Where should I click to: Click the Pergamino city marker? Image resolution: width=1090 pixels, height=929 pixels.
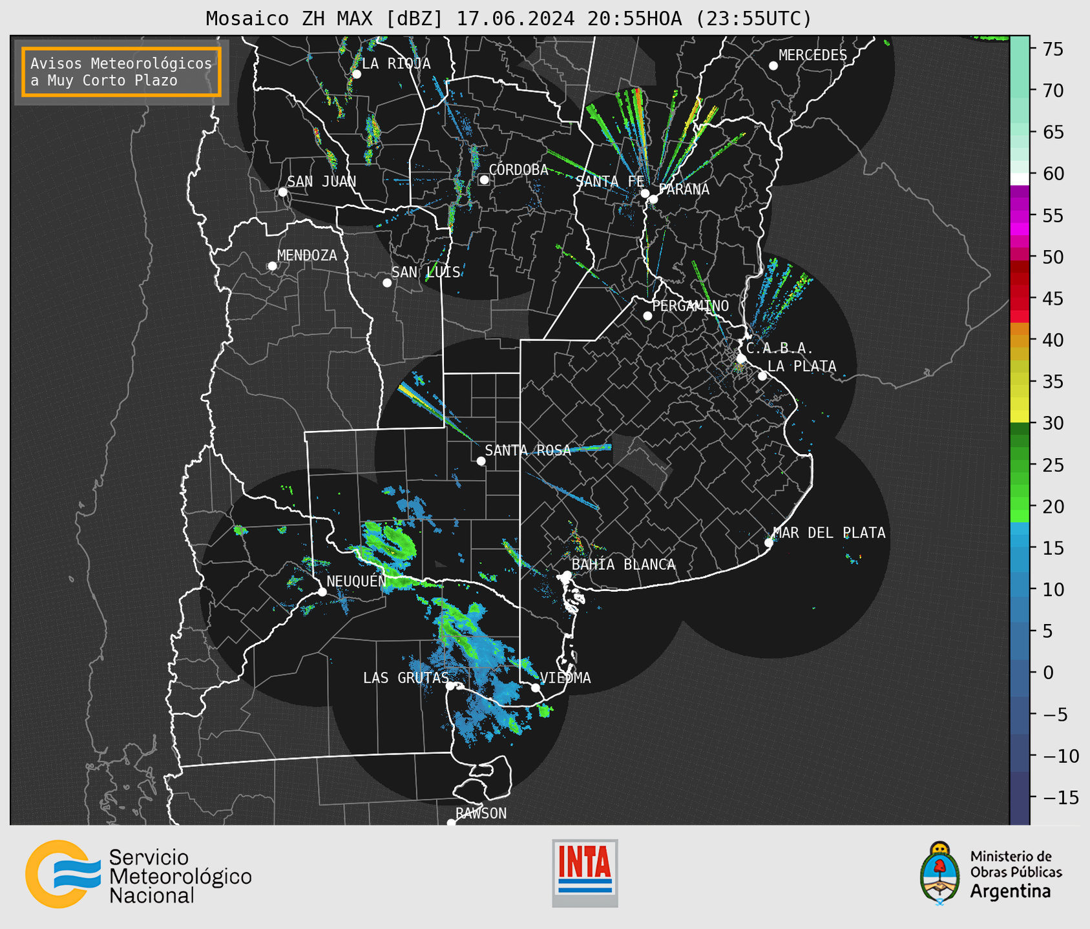(647, 316)
